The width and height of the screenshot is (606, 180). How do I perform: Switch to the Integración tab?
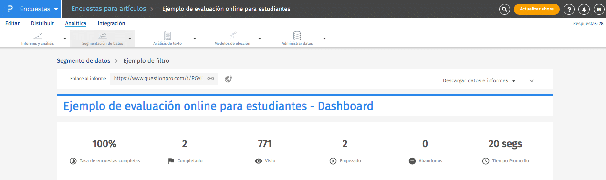(x=111, y=23)
